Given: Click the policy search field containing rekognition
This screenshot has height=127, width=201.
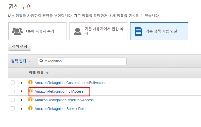Looking at the screenshot, I should tap(82, 61).
